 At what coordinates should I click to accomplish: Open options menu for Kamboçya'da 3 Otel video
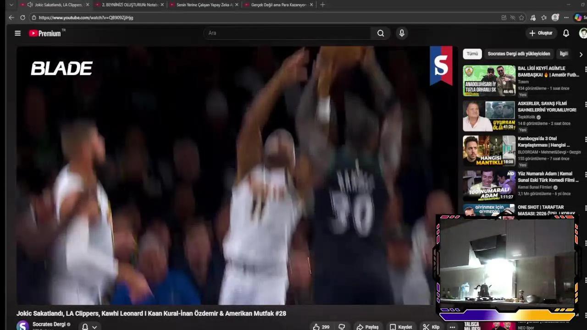pyautogui.click(x=585, y=139)
